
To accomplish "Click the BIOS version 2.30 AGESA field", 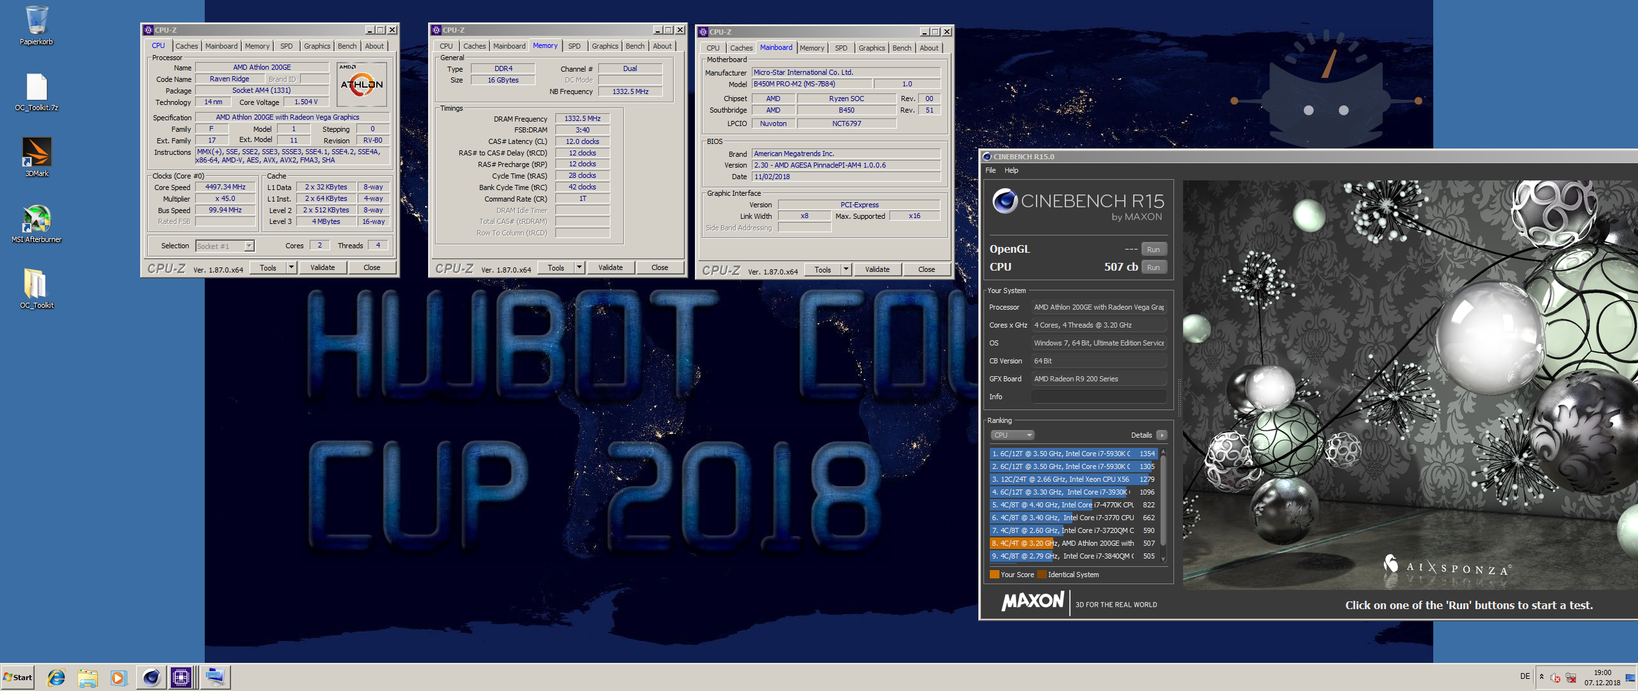I will pos(846,165).
